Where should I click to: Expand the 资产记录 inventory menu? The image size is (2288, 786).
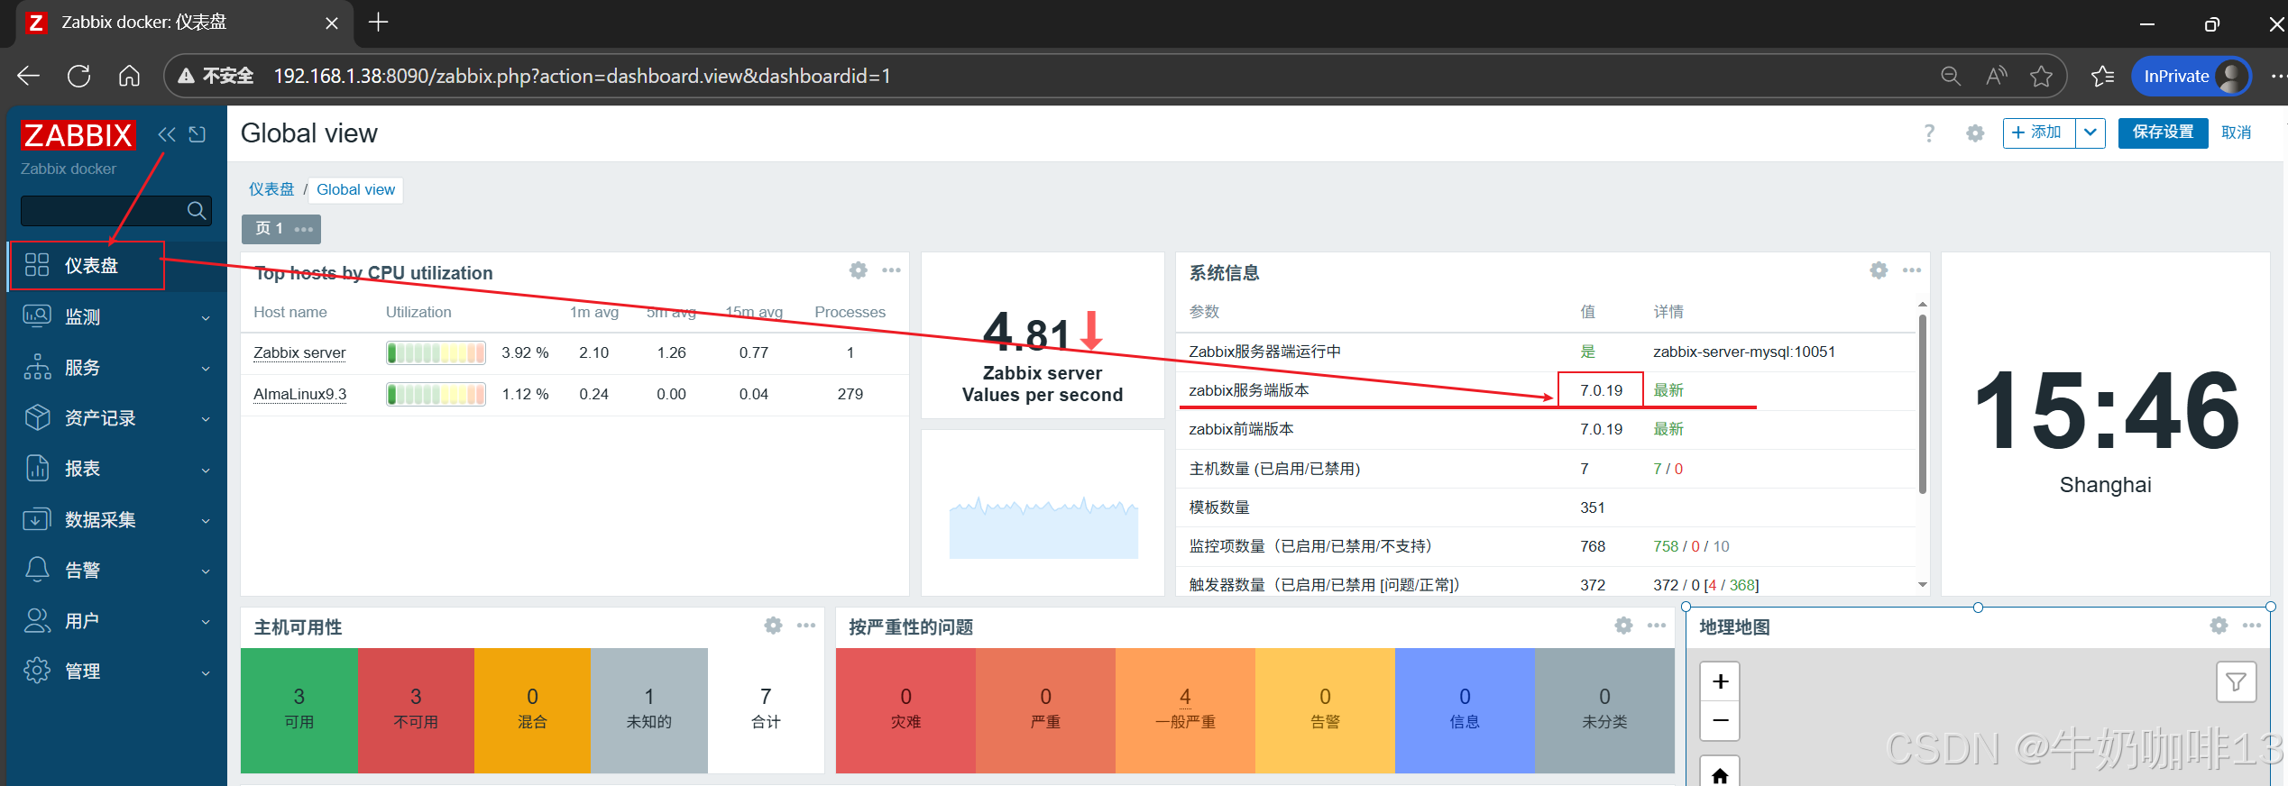click(116, 417)
